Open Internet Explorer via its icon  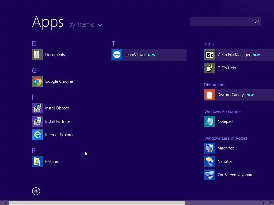(x=37, y=135)
